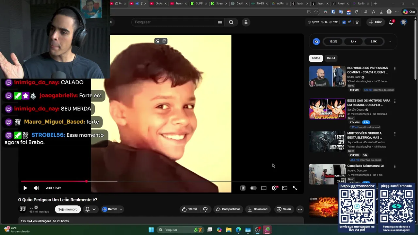Open options menu for Compilado Sobrenatural 31
Screen dimensions: 418x235
(x=395, y=166)
